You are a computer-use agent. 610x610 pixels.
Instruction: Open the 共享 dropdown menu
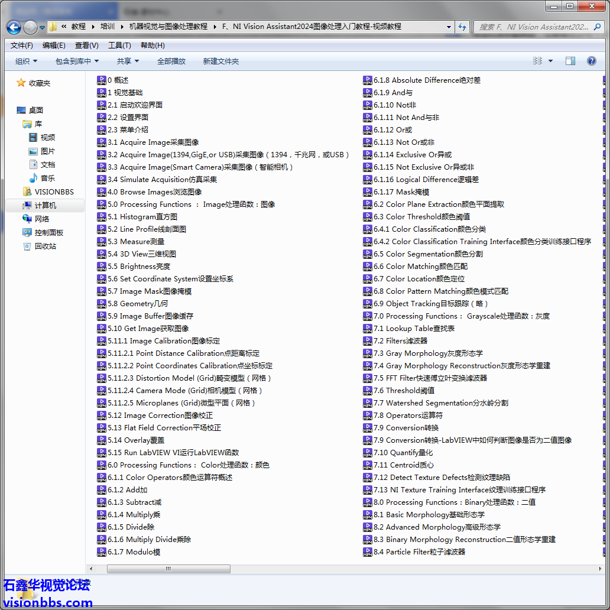tap(128, 61)
